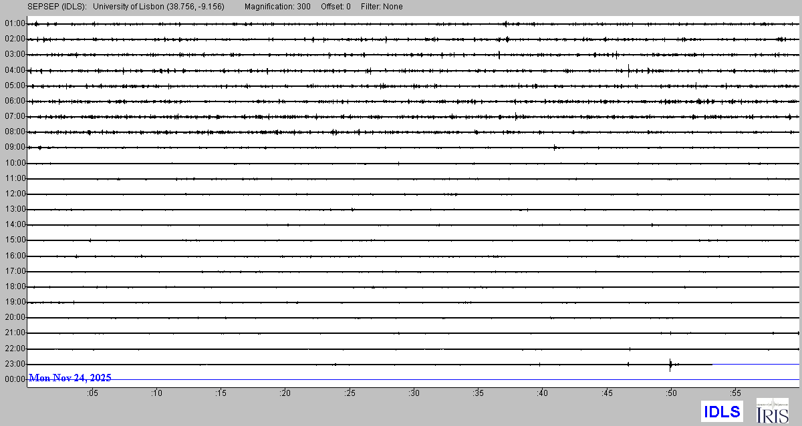Select the 01:00 hour trace label
The width and height of the screenshot is (802, 426).
(15, 23)
